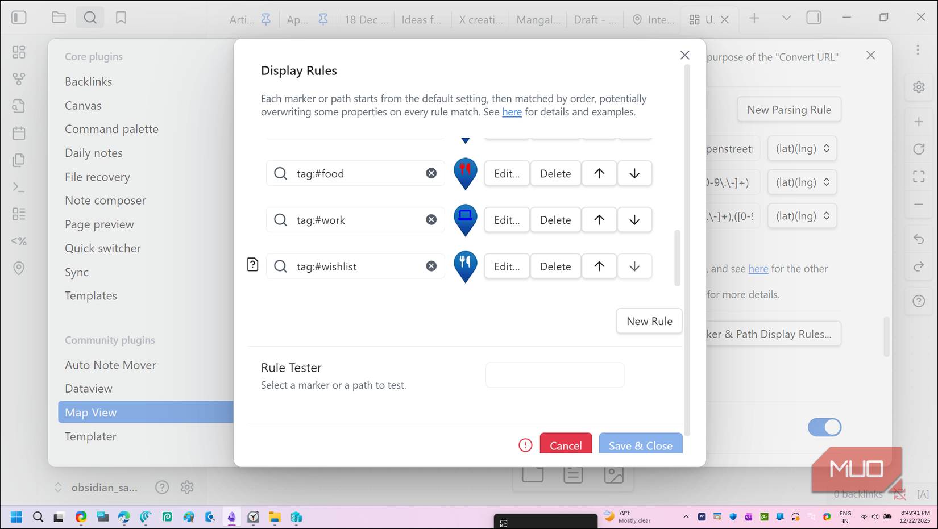The image size is (938, 529).
Task: Expand the tab list chevron in the title bar
Action: click(786, 18)
